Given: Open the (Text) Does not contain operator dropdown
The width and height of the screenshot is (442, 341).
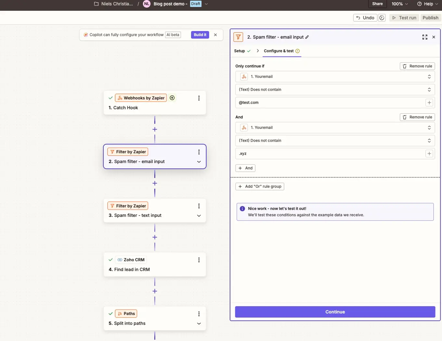Looking at the screenshot, I should [x=335, y=89].
